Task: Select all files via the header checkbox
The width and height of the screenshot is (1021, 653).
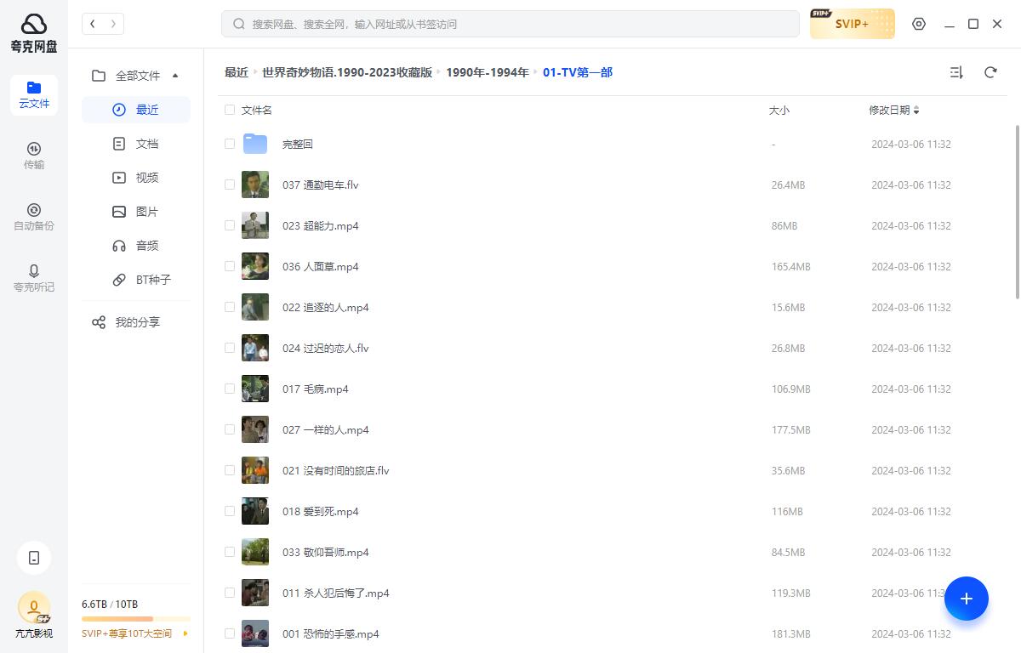Action: pos(230,110)
